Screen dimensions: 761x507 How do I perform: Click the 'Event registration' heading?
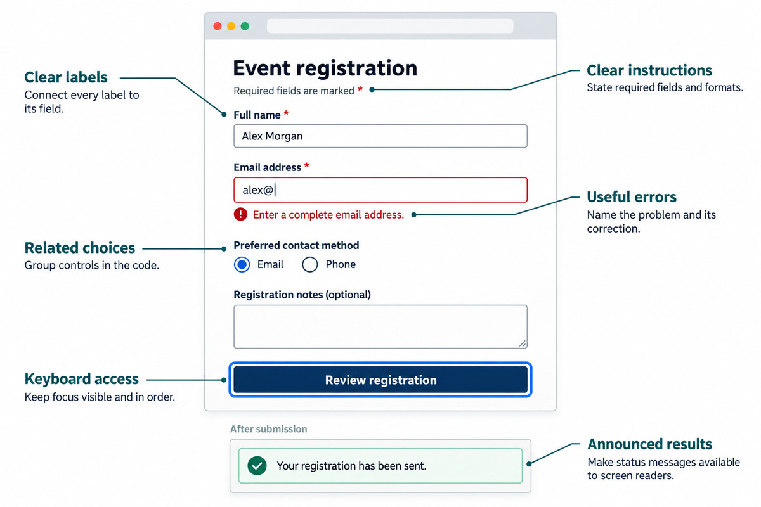tap(325, 68)
